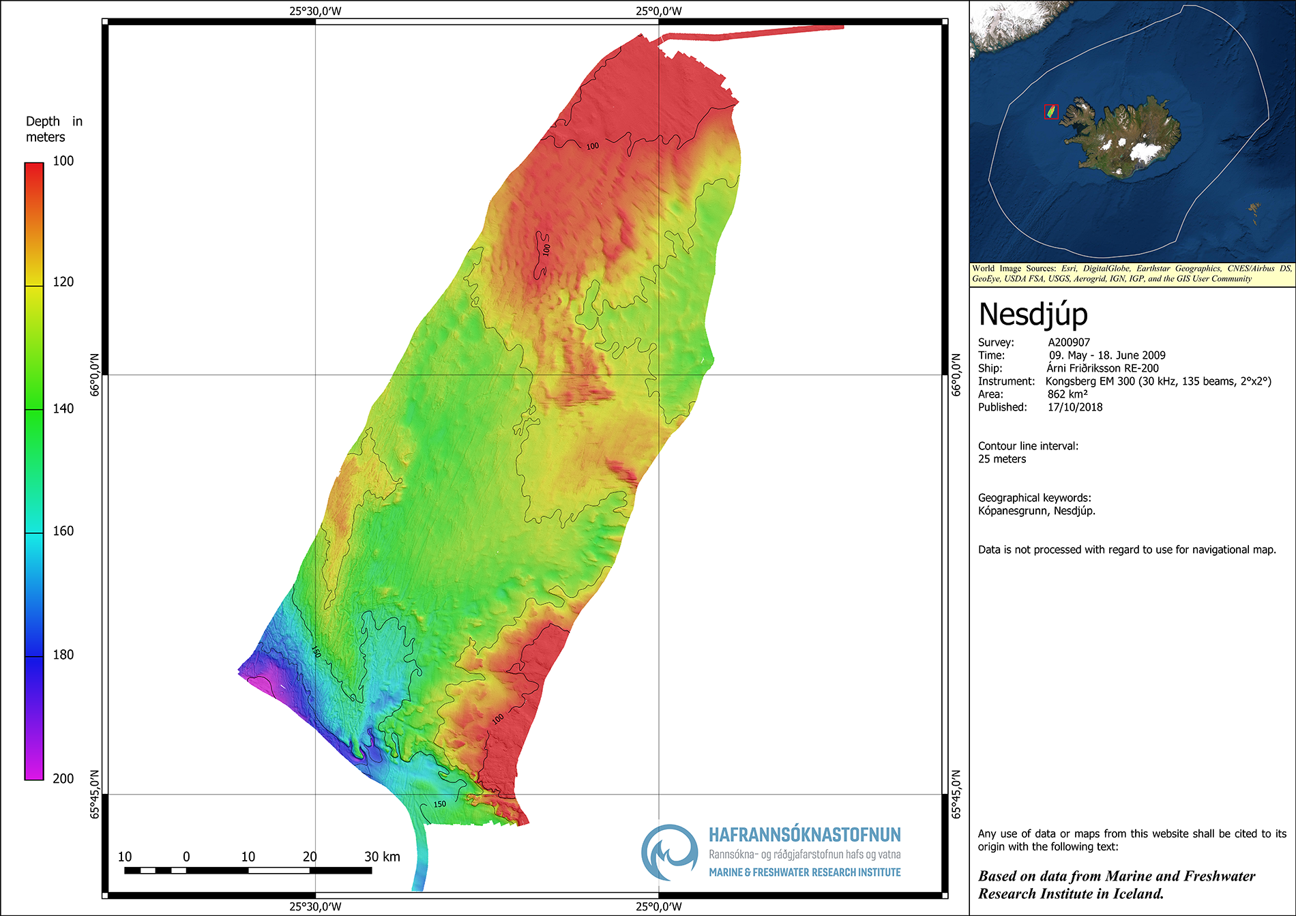The height and width of the screenshot is (916, 1296).
Task: Click the red survey rectangle in inset map
Action: (x=1051, y=112)
